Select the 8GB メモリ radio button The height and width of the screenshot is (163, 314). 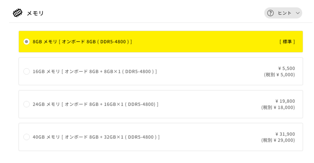[26, 42]
